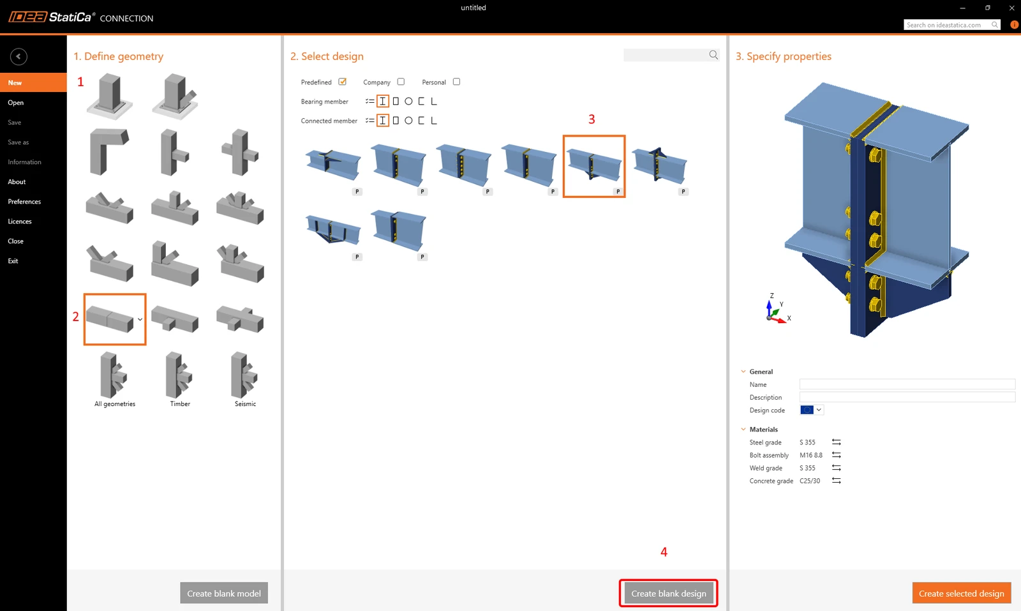Enable the Company designs checkbox
1021x611 pixels.
click(401, 82)
